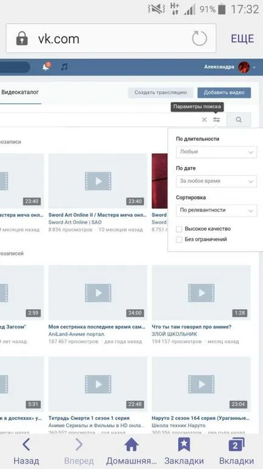Expand the По длительности dropdown
The width and height of the screenshot is (263, 469).
[216, 152]
